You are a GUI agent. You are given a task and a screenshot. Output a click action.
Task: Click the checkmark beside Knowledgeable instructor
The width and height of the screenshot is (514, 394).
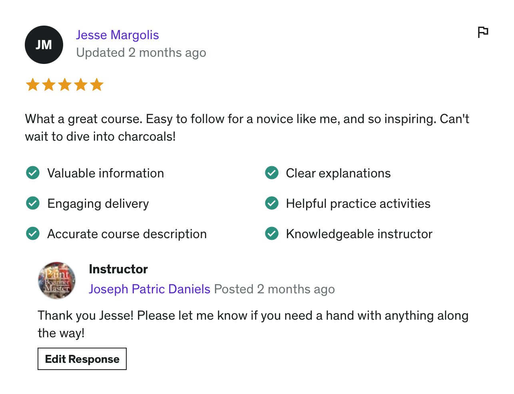pyautogui.click(x=272, y=234)
